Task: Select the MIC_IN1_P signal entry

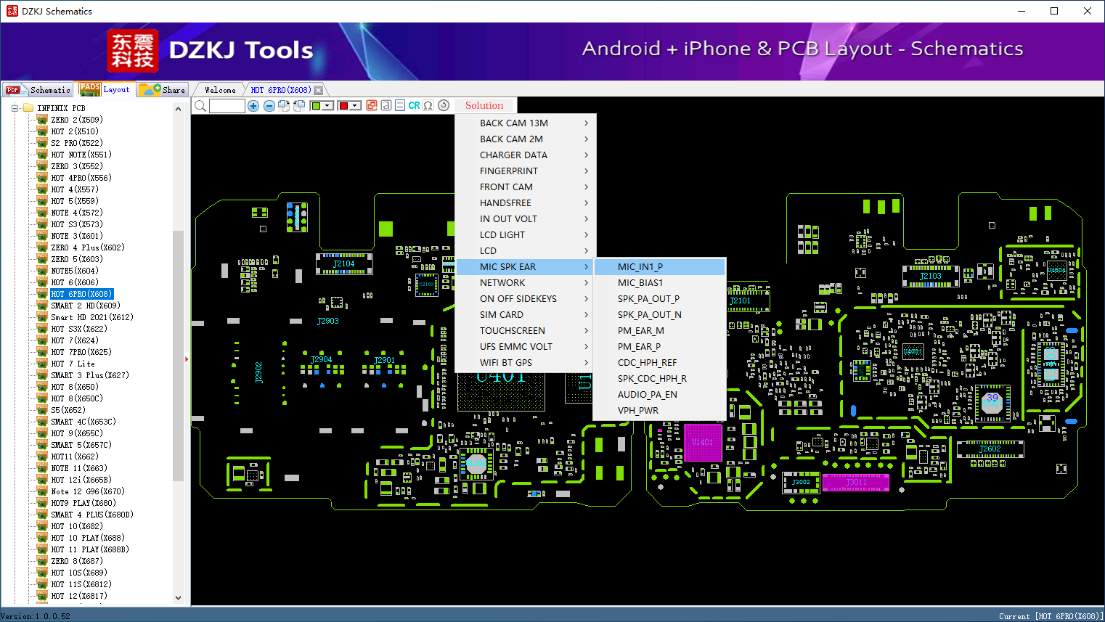Action: pos(659,267)
